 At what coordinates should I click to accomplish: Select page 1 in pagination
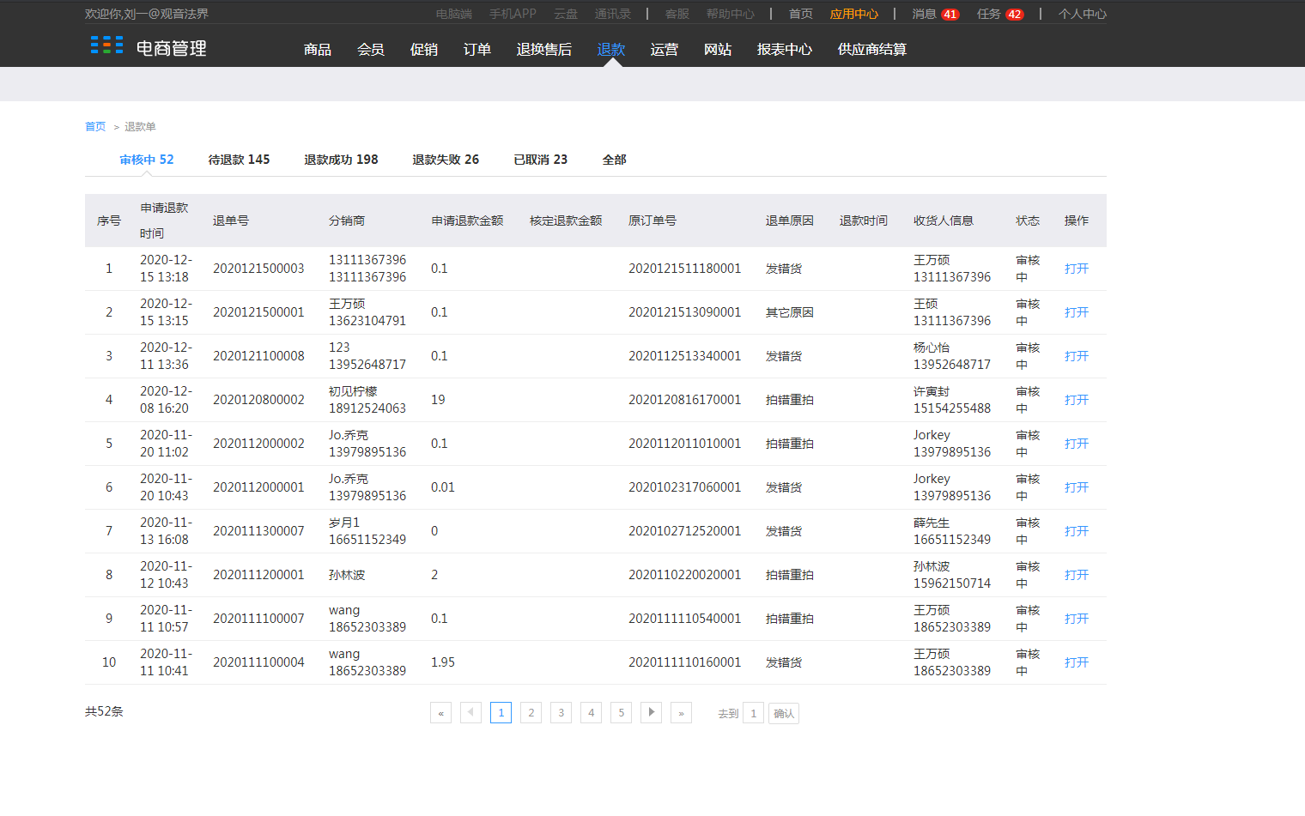click(501, 713)
